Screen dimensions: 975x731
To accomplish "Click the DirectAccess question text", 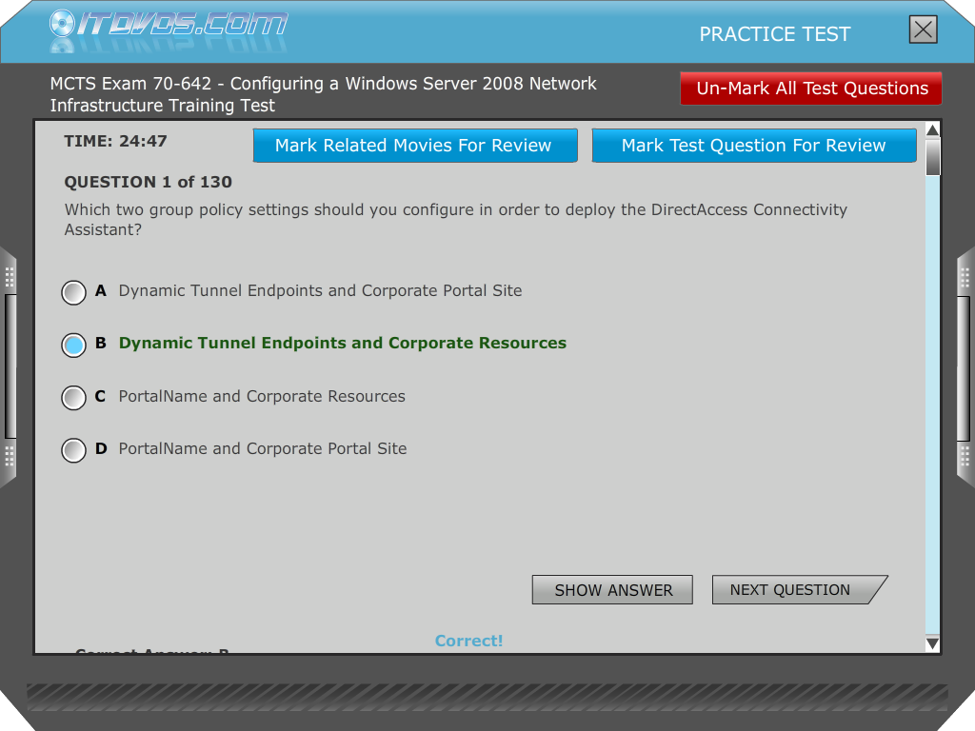I will coord(456,220).
